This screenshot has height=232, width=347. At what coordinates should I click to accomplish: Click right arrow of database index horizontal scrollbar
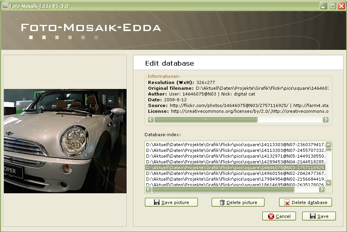(322, 189)
